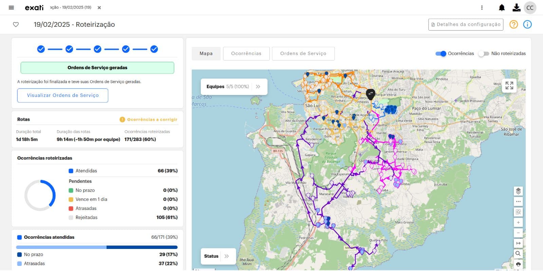
Task: Print the map
Action: click(518, 264)
